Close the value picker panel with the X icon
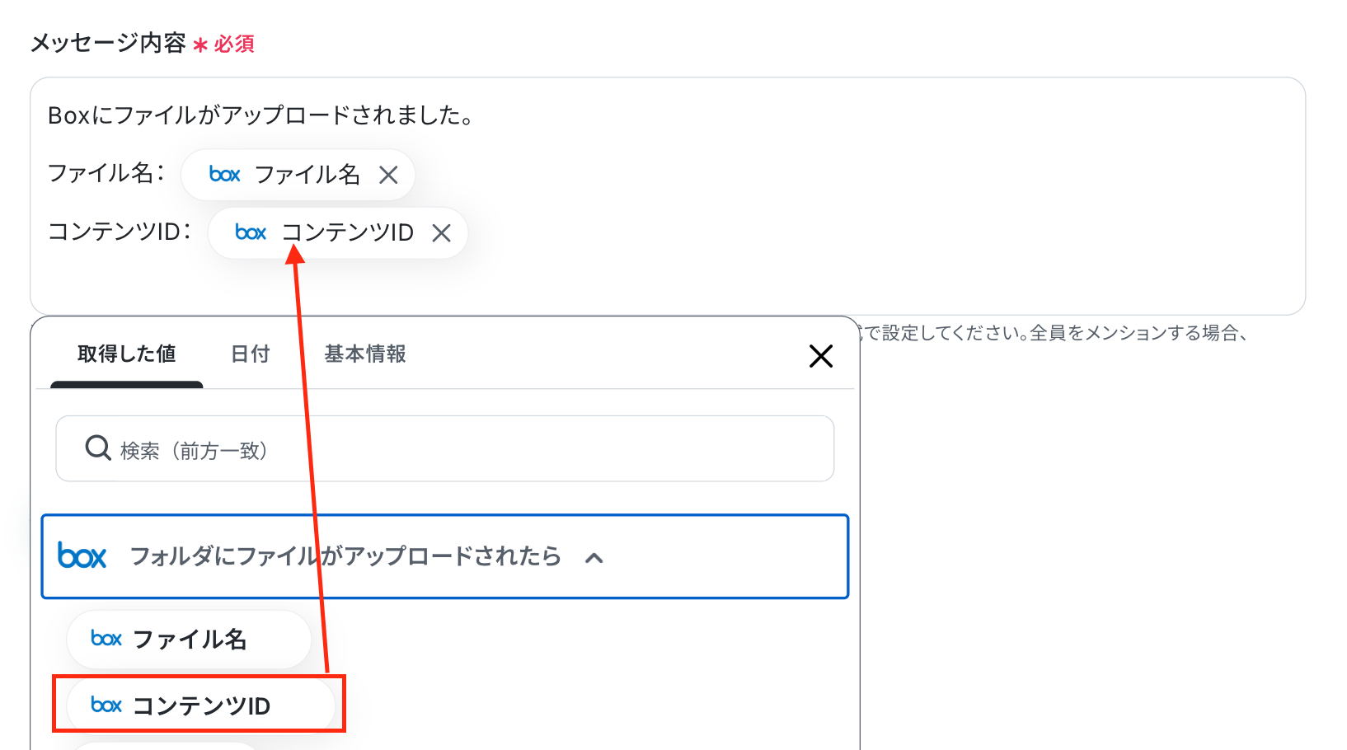Image resolution: width=1347 pixels, height=750 pixels. tap(821, 356)
